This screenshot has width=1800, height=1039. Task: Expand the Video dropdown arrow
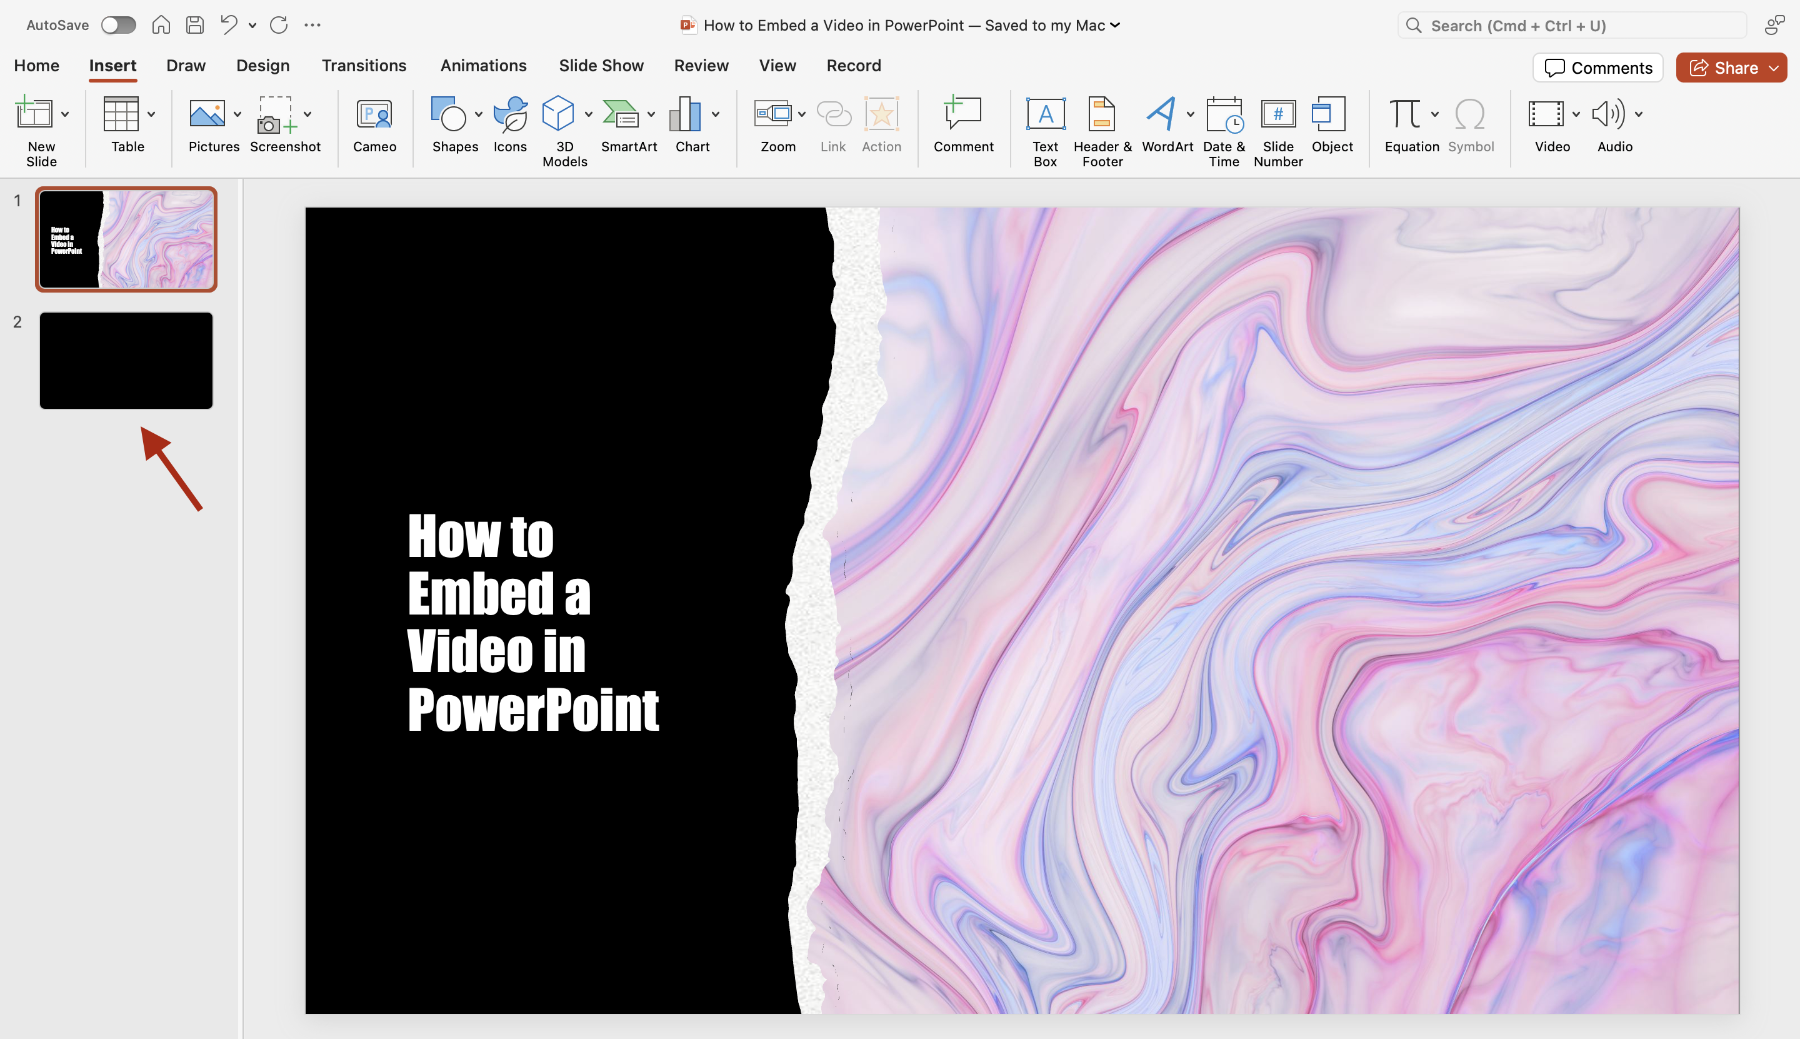click(1576, 114)
